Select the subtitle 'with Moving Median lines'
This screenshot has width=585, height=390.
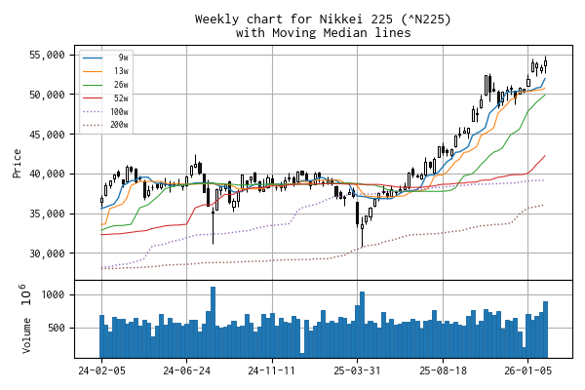[323, 33]
